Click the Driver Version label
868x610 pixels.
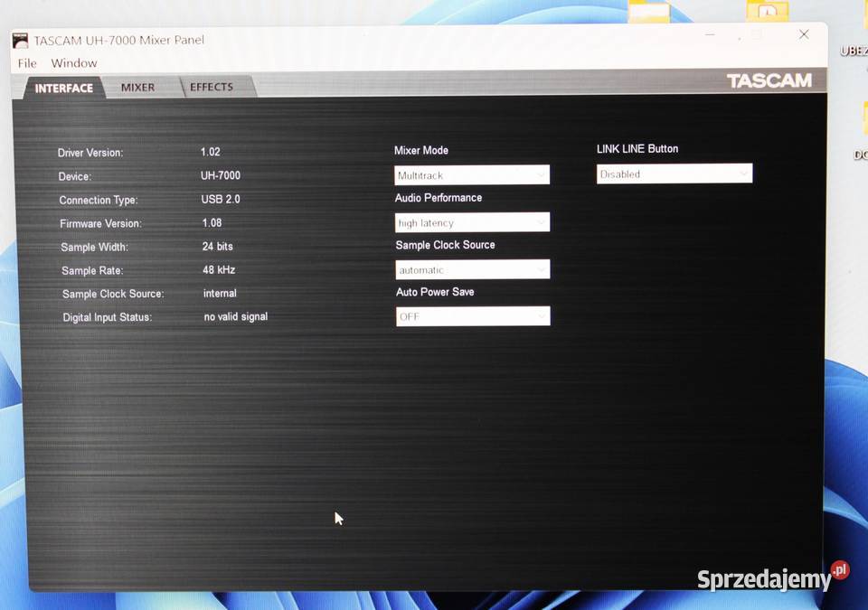coord(90,153)
